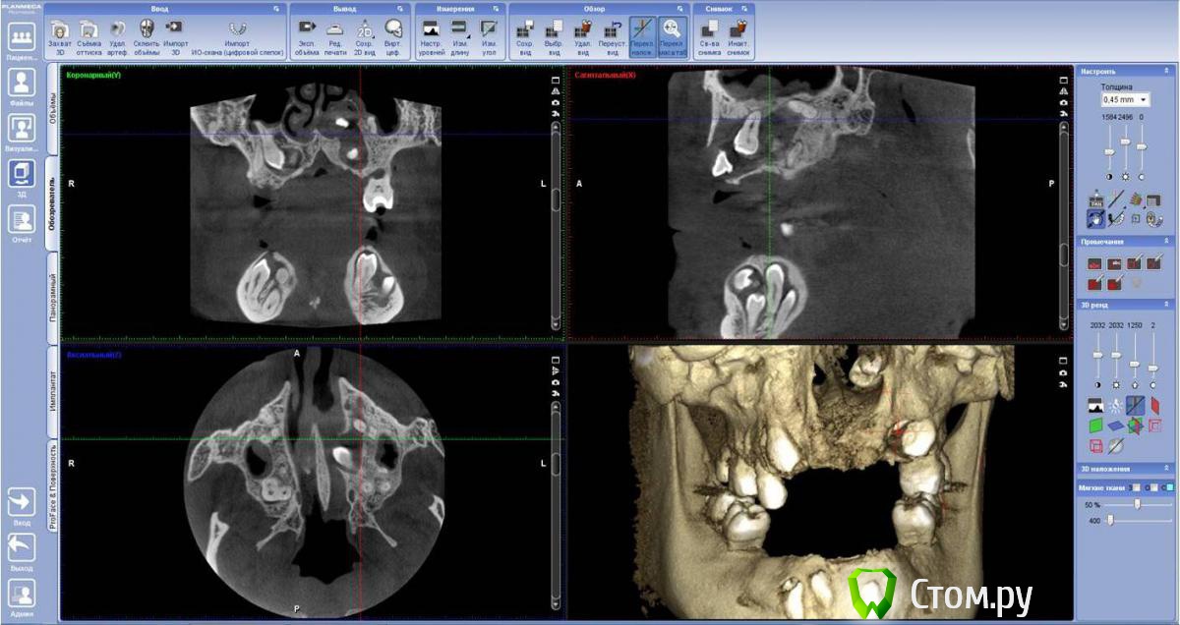The height and width of the screenshot is (625, 1180).
Task: Collapse the 3D ренд panel
Action: (1167, 305)
